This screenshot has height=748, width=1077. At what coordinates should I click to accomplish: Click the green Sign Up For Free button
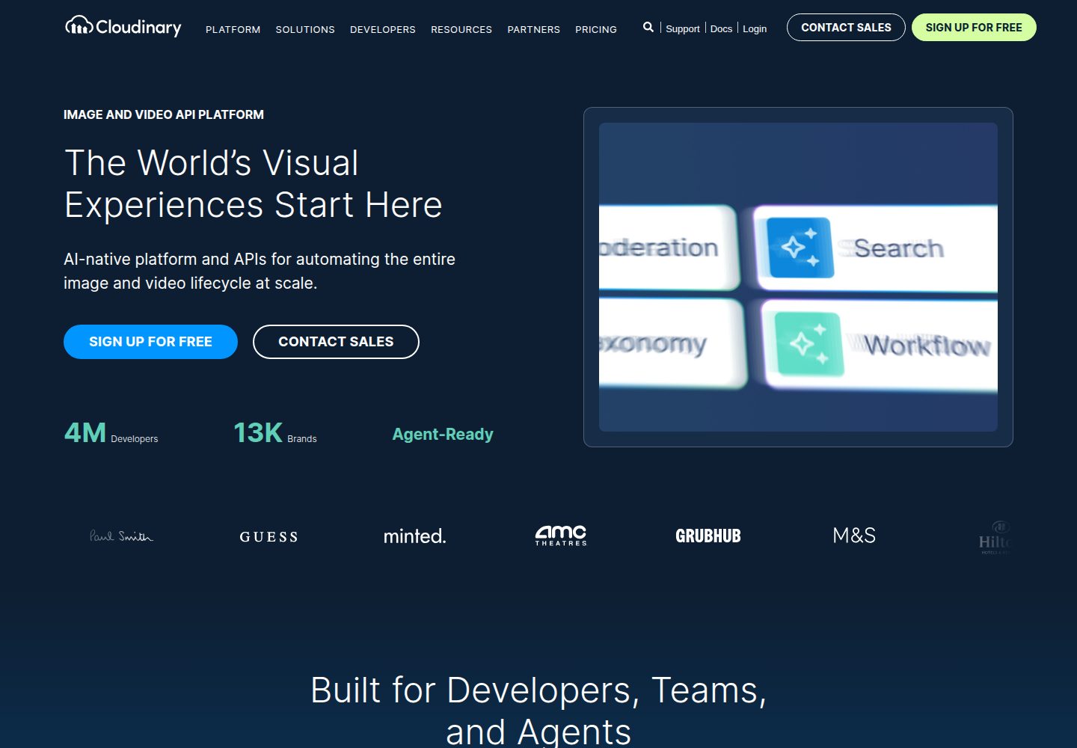[974, 28]
